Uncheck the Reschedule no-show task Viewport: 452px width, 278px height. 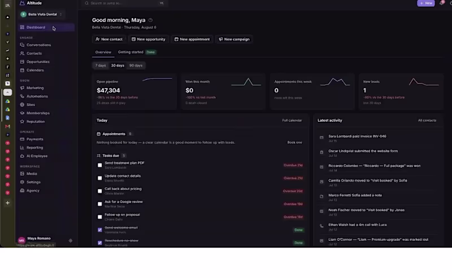coord(100,243)
